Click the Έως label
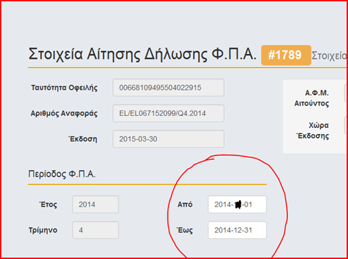 click(185, 230)
